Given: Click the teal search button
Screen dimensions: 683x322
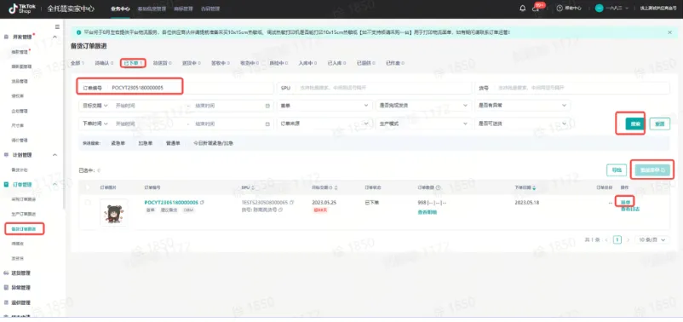Looking at the screenshot, I should (x=635, y=124).
